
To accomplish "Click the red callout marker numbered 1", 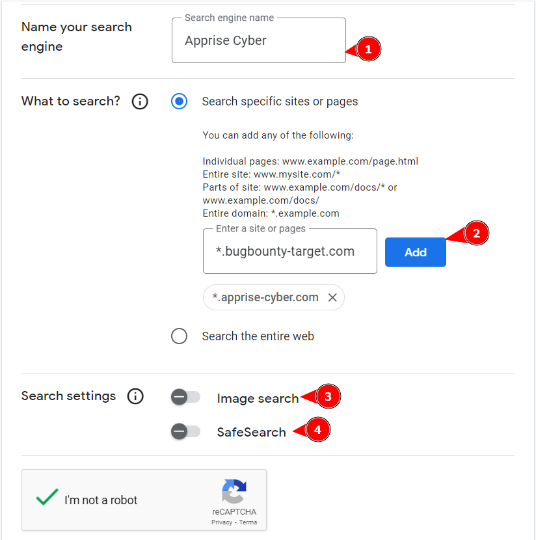I will coord(368,49).
